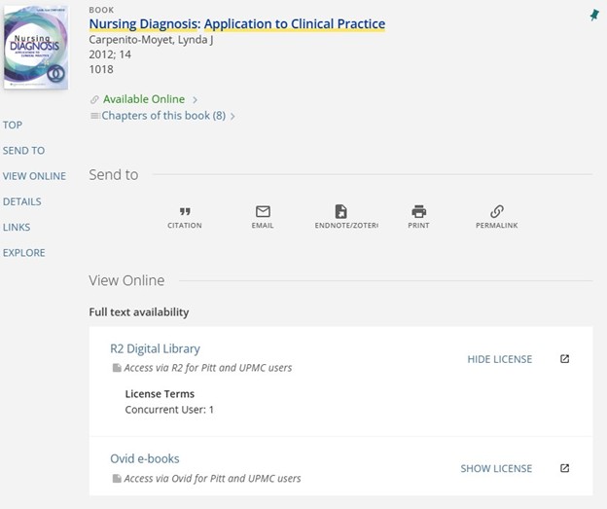
Task: Click document icon beside Access via R2 note
Action: [x=117, y=368]
